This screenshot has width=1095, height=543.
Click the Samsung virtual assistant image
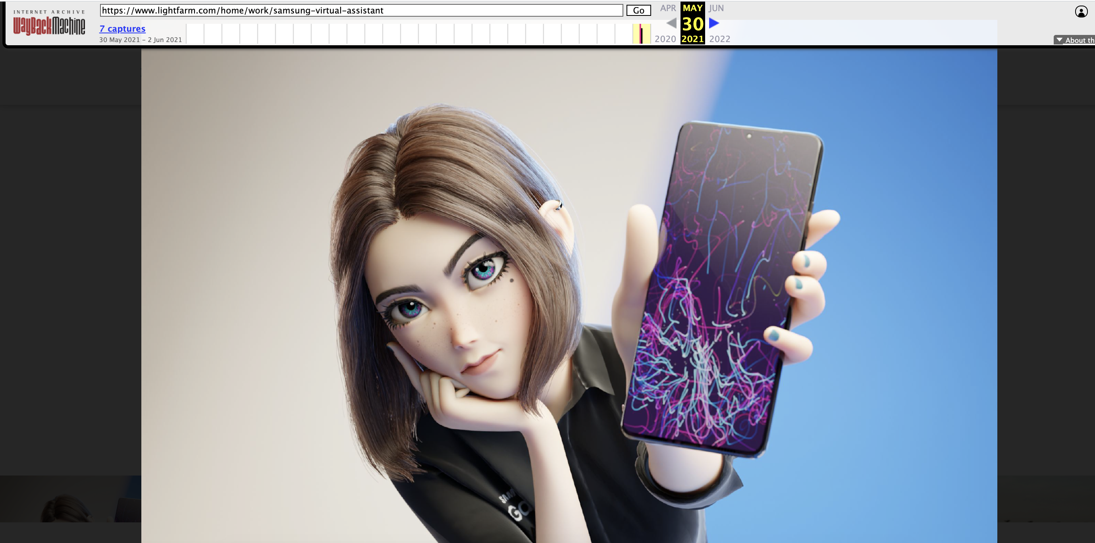coord(569,296)
